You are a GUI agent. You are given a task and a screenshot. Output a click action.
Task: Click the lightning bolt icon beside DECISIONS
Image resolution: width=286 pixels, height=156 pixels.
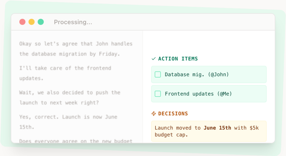click(x=154, y=114)
